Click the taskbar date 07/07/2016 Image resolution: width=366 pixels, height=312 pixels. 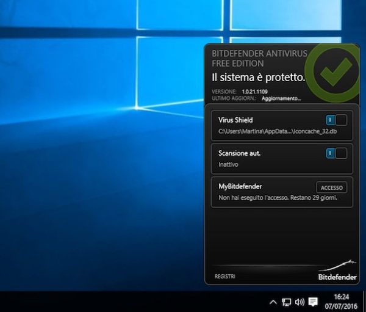click(x=342, y=306)
